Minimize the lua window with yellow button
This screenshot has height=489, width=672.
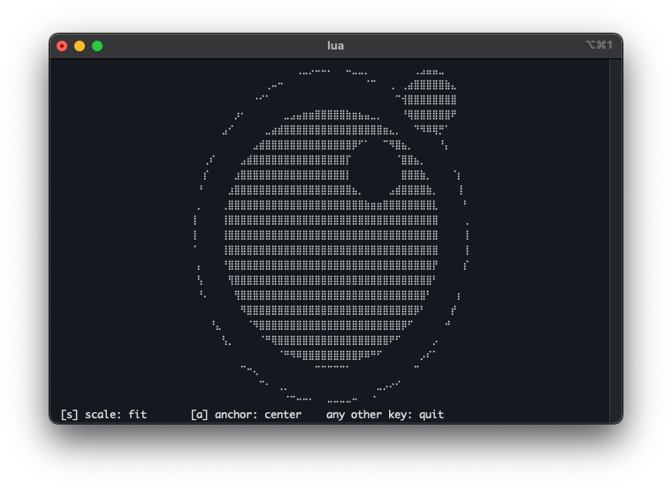[80, 46]
